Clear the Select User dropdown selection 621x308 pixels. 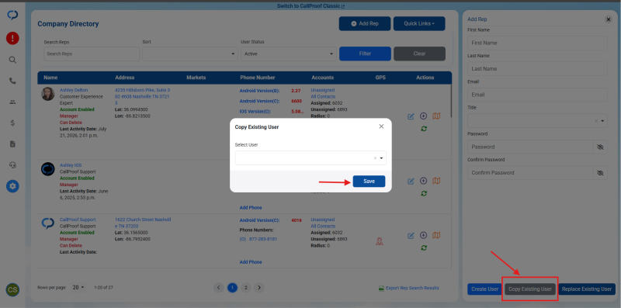(x=375, y=158)
